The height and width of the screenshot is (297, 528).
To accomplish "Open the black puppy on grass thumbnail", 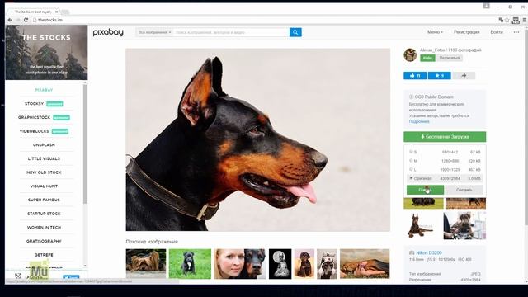I will pyautogui.click(x=190, y=264).
